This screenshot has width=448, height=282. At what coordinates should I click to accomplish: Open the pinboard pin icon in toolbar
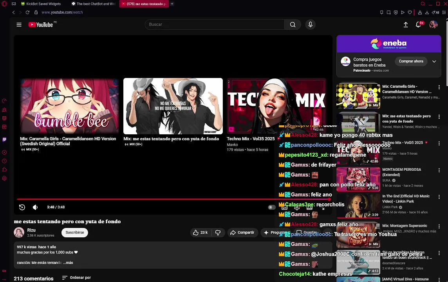click(x=382, y=12)
